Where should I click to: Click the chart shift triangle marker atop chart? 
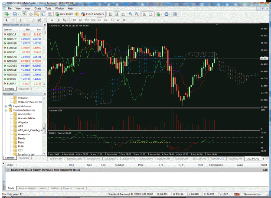(217, 25)
